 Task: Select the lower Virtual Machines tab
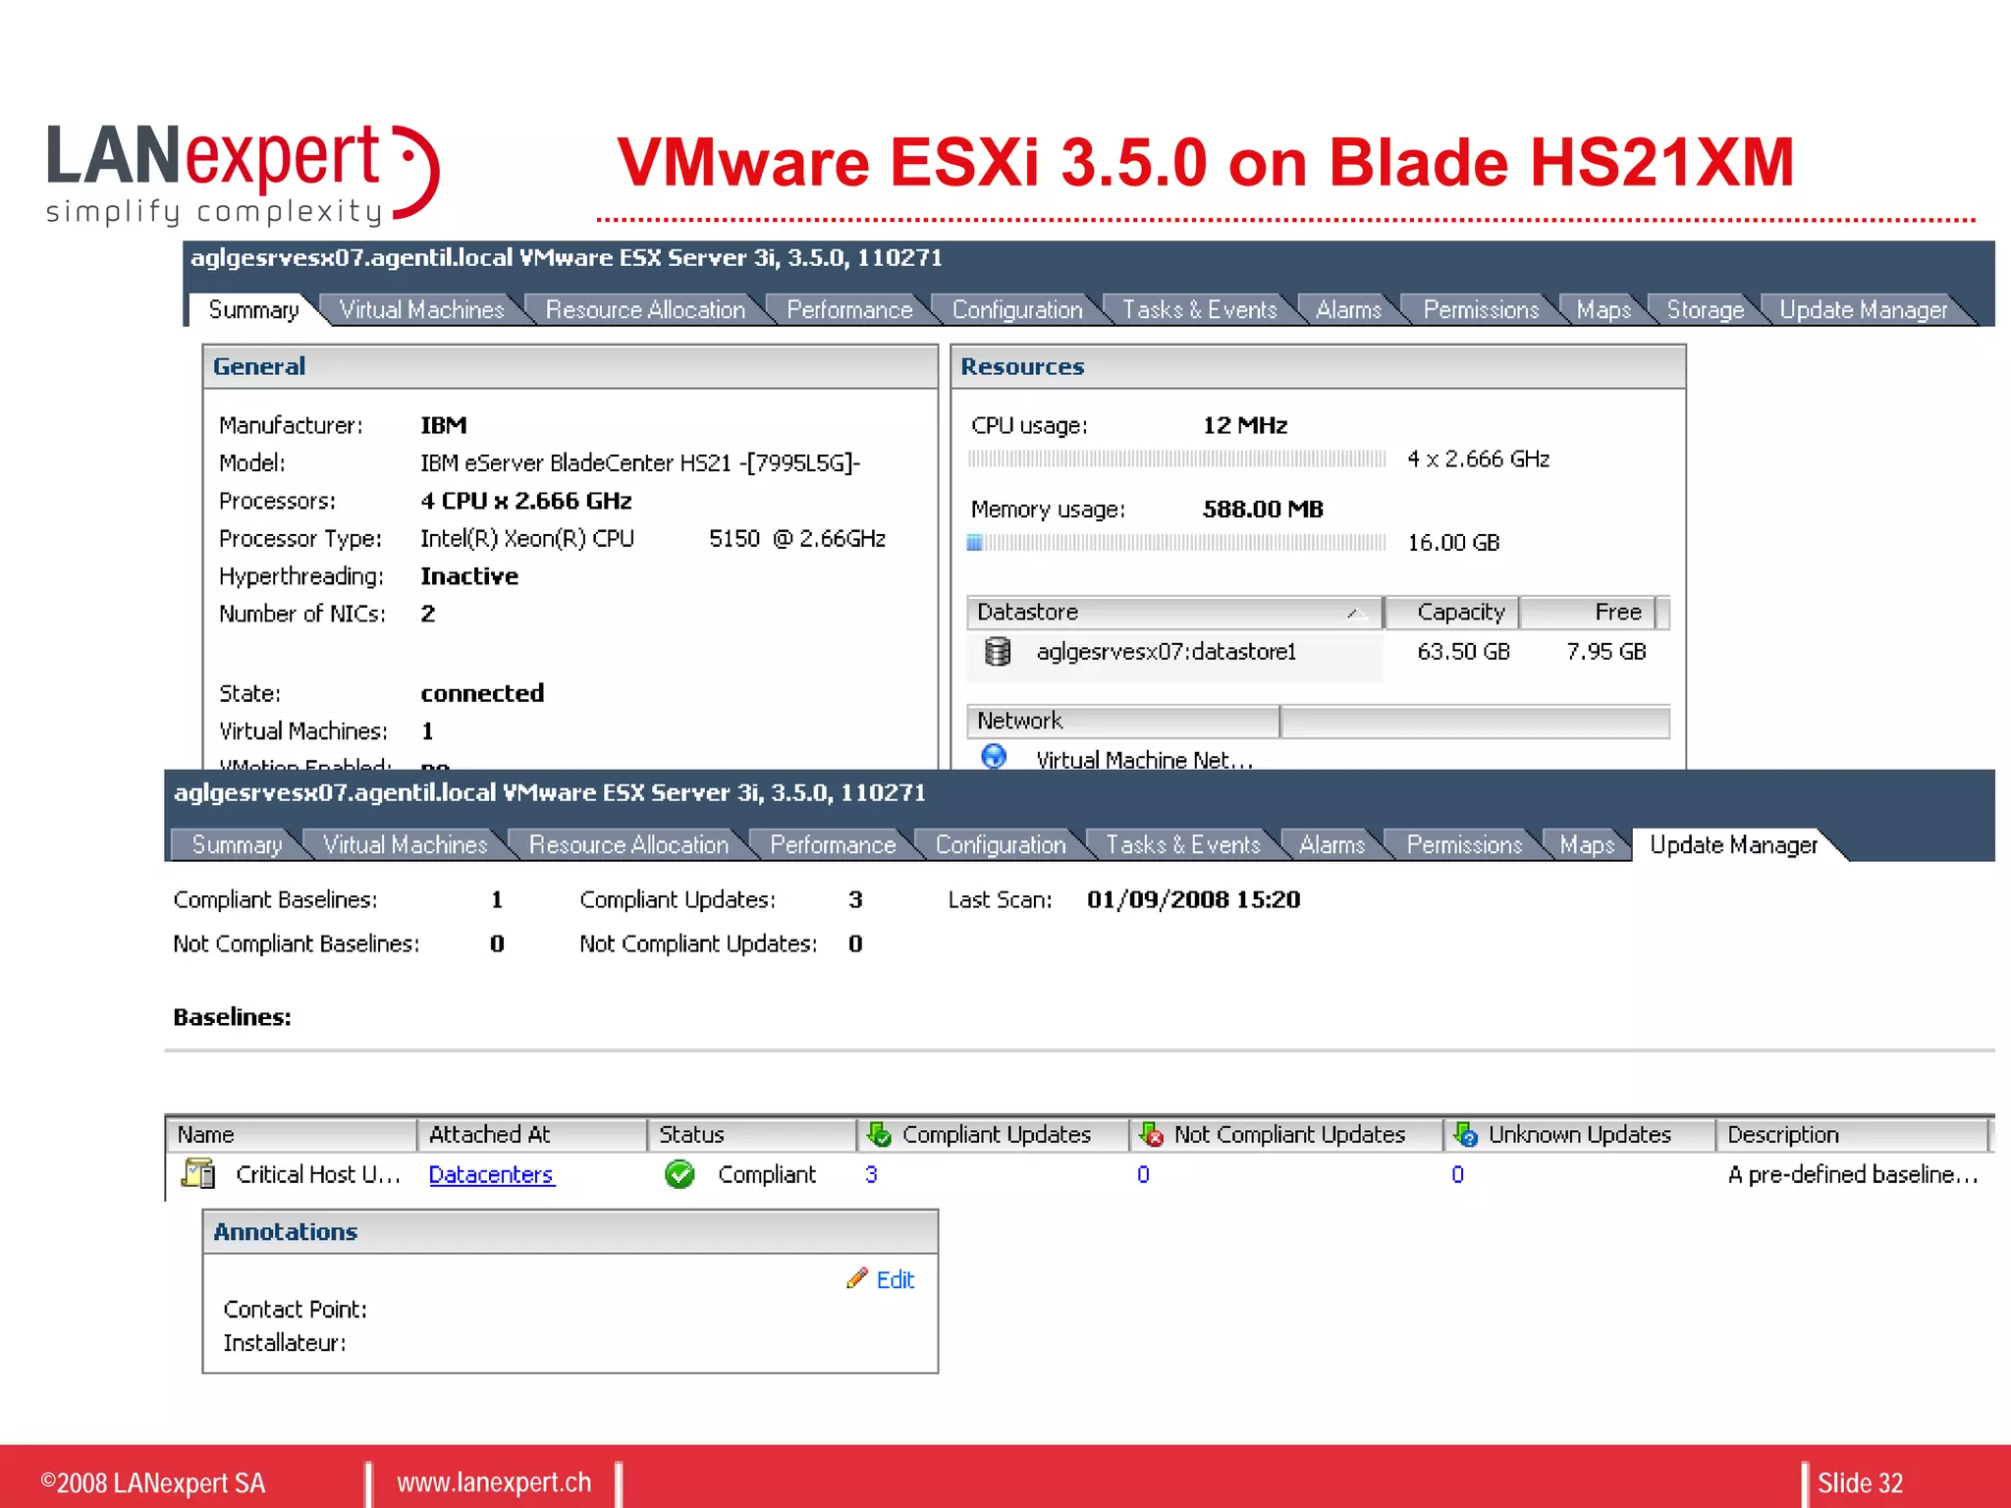click(405, 845)
